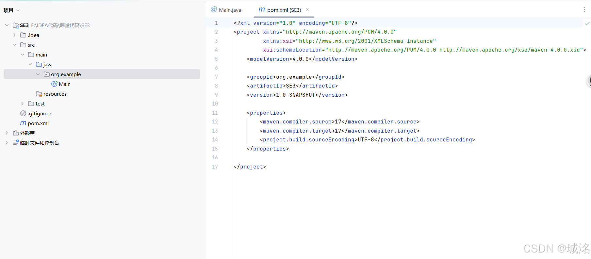The width and height of the screenshot is (591, 259).
Task: Click the .idea folder icon
Action: pos(23,35)
